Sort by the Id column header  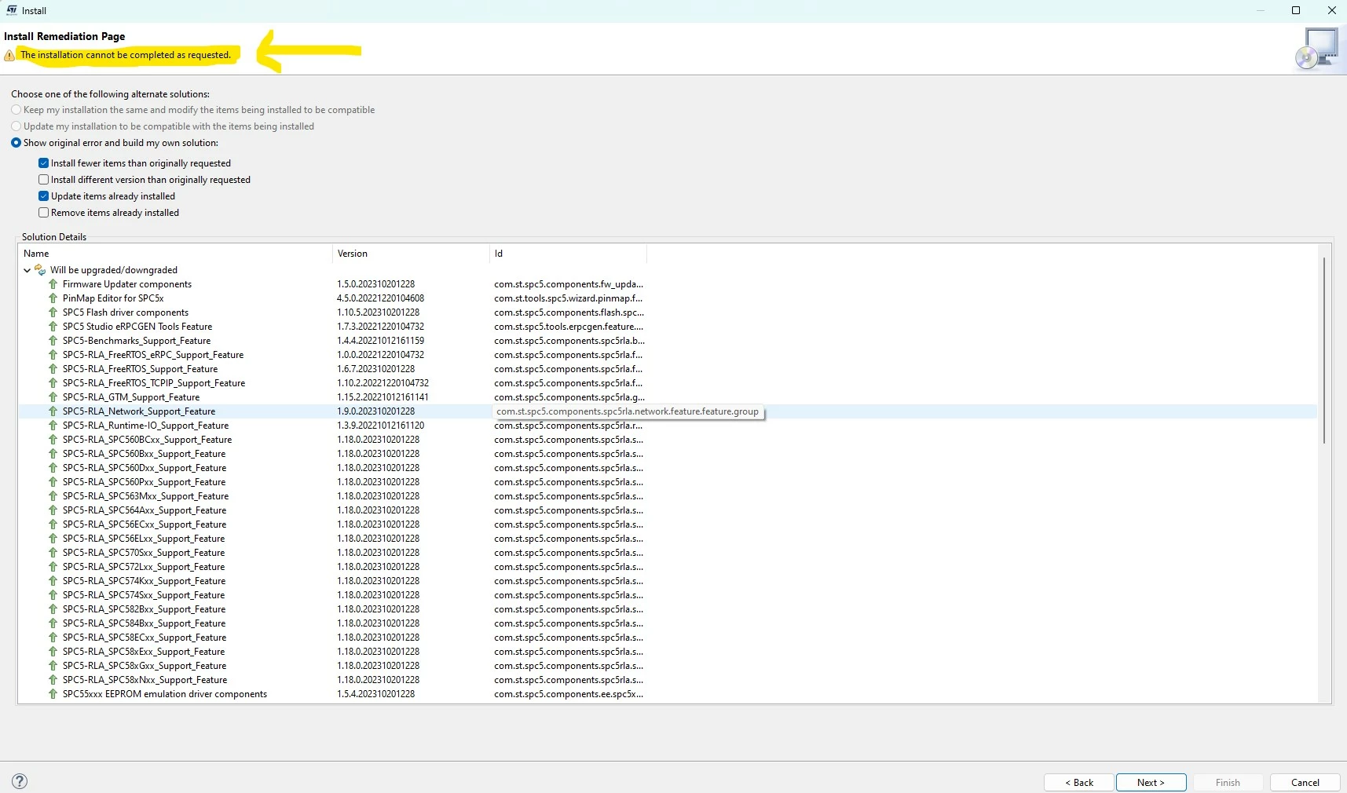[568, 254]
